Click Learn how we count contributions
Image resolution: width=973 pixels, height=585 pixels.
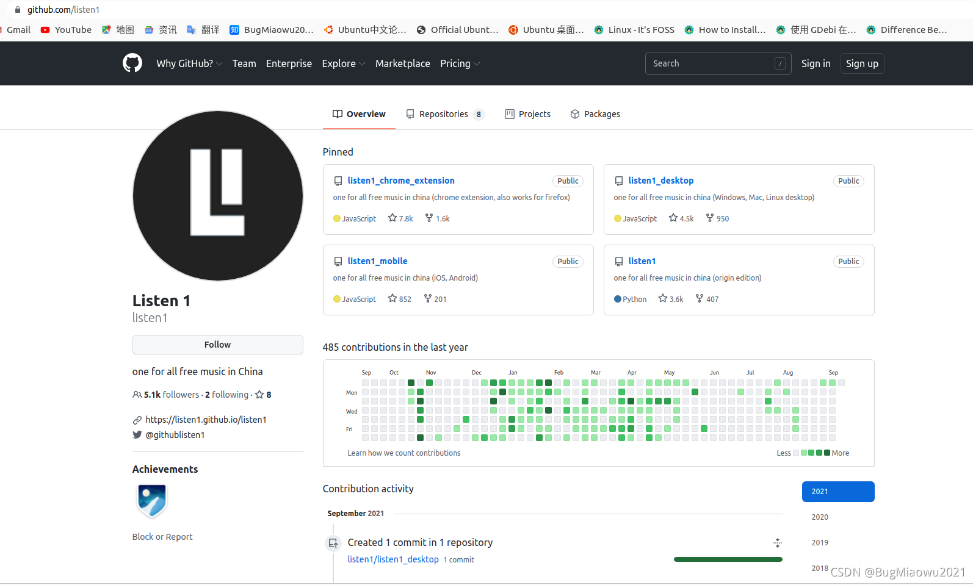click(403, 453)
